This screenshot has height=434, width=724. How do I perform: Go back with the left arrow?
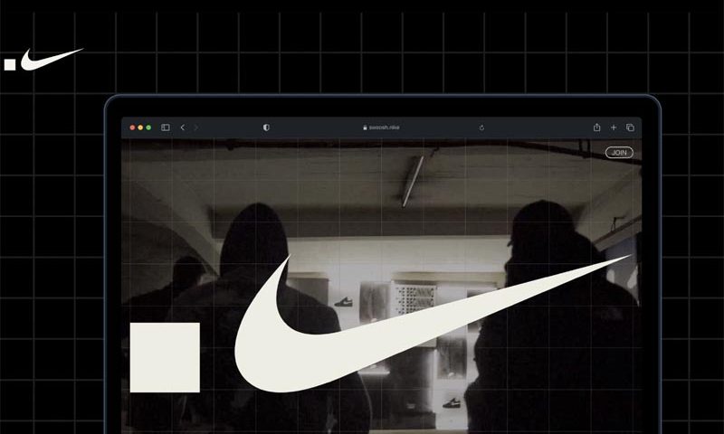tap(183, 127)
